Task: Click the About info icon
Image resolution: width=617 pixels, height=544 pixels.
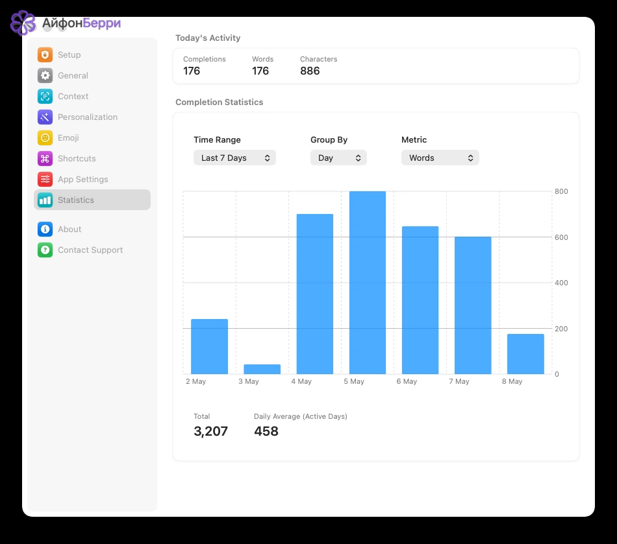Action: click(45, 229)
